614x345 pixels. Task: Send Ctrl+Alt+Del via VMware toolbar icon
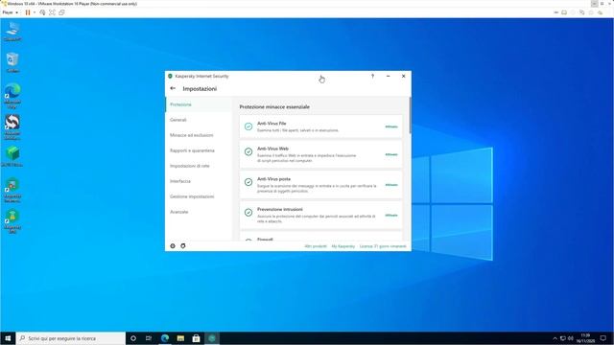[42, 12]
